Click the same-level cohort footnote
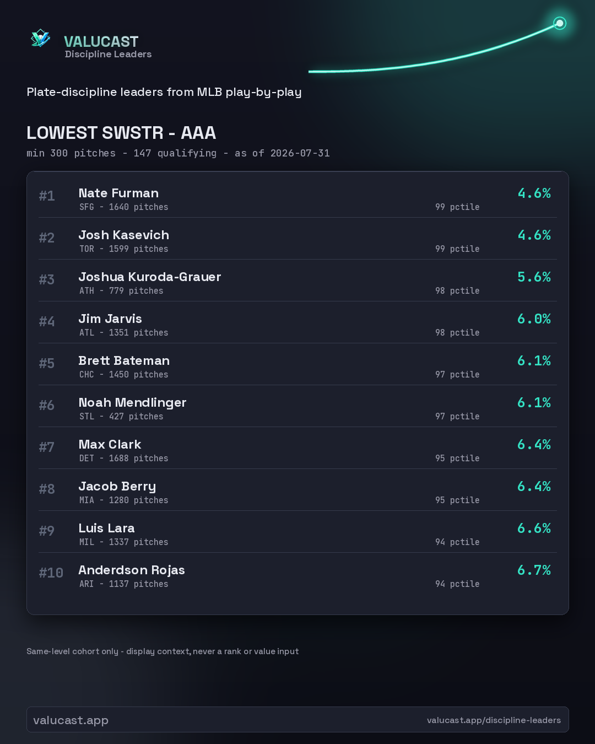The width and height of the screenshot is (595, 744). coord(163,651)
